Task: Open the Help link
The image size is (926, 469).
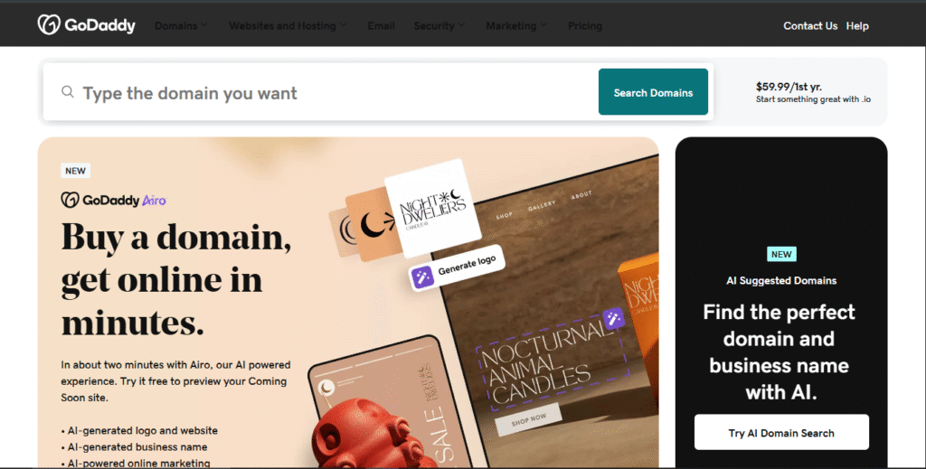Action: tap(857, 26)
